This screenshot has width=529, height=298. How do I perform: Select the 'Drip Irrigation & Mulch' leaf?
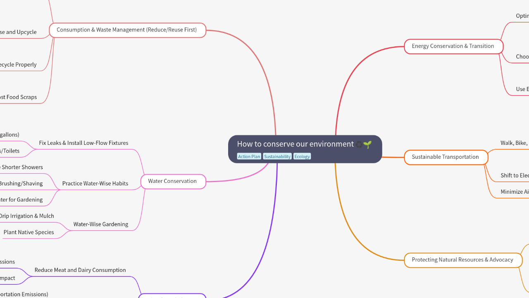[27, 216]
